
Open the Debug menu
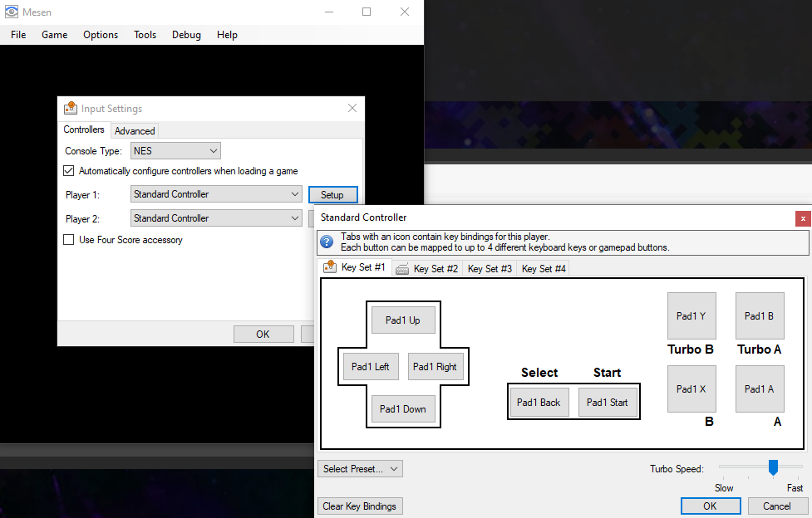pyautogui.click(x=186, y=35)
